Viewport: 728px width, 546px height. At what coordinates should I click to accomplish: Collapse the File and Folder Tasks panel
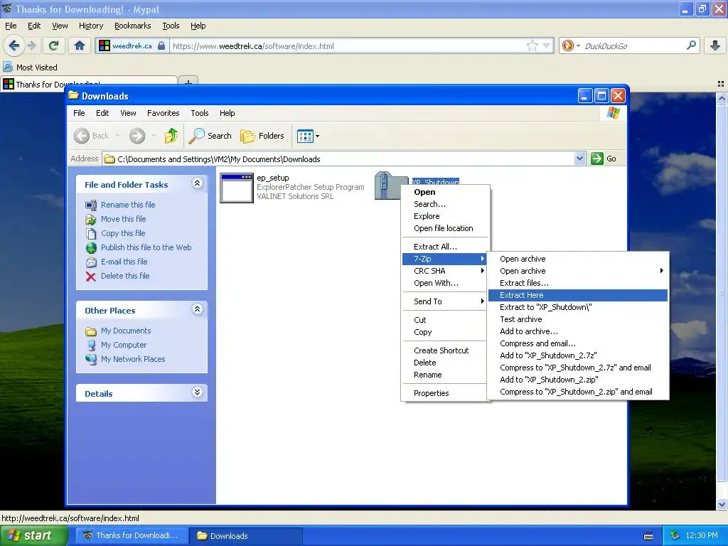pyautogui.click(x=198, y=183)
